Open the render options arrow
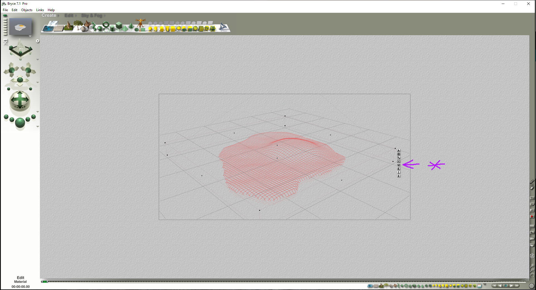536x290 pixels. pos(37,127)
